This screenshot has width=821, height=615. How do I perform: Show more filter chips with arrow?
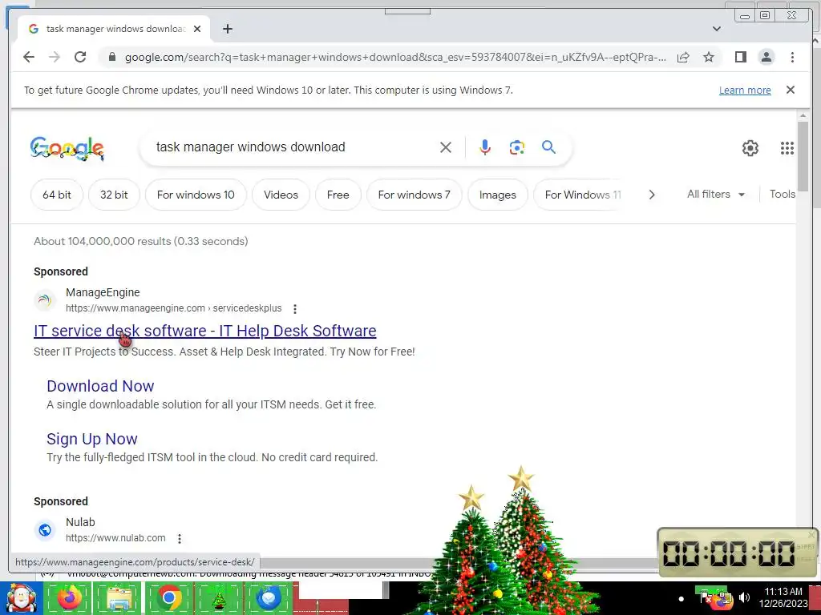coord(652,195)
